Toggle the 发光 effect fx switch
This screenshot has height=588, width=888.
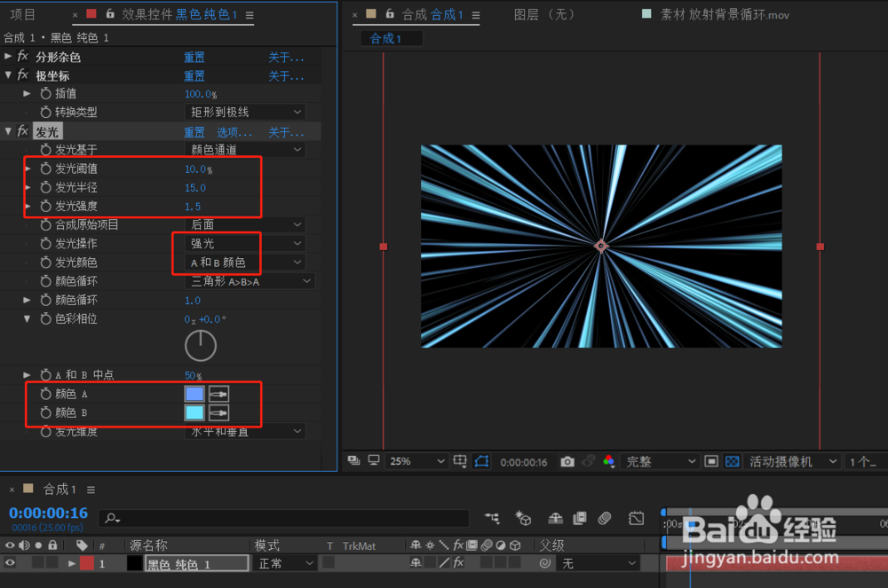pos(23,131)
